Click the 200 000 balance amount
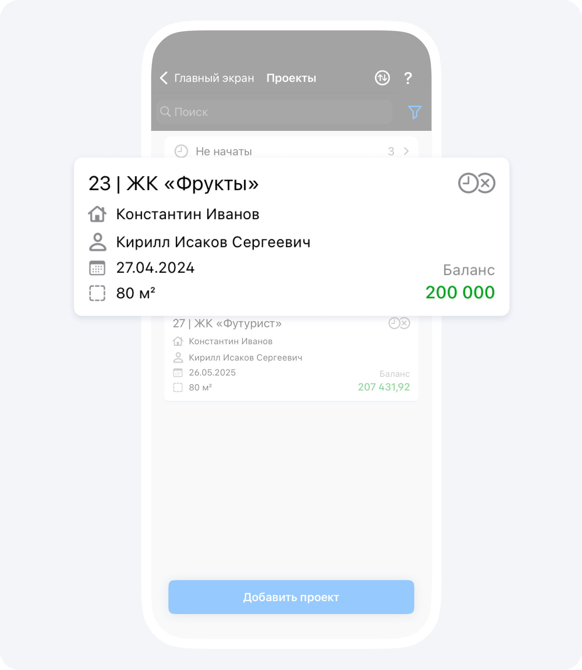 (x=460, y=292)
